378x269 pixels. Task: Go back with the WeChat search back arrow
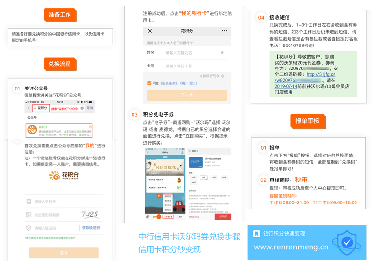click(x=29, y=108)
